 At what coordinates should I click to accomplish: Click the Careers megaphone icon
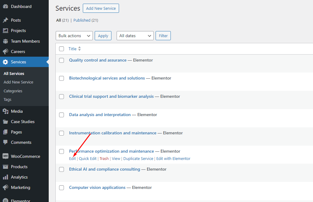pyautogui.click(x=5, y=51)
